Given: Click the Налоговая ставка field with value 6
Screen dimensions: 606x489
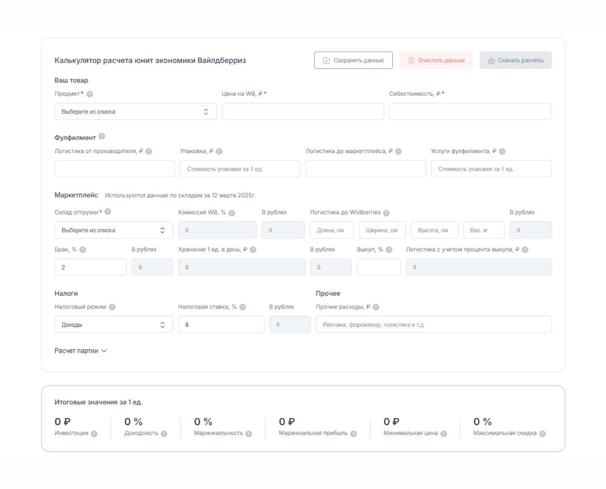Looking at the screenshot, I should [x=221, y=325].
